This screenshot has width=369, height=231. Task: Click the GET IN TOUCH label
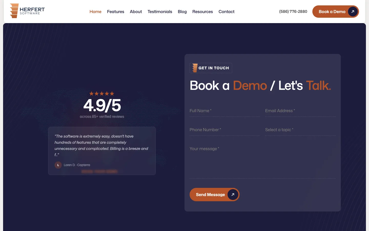214,68
